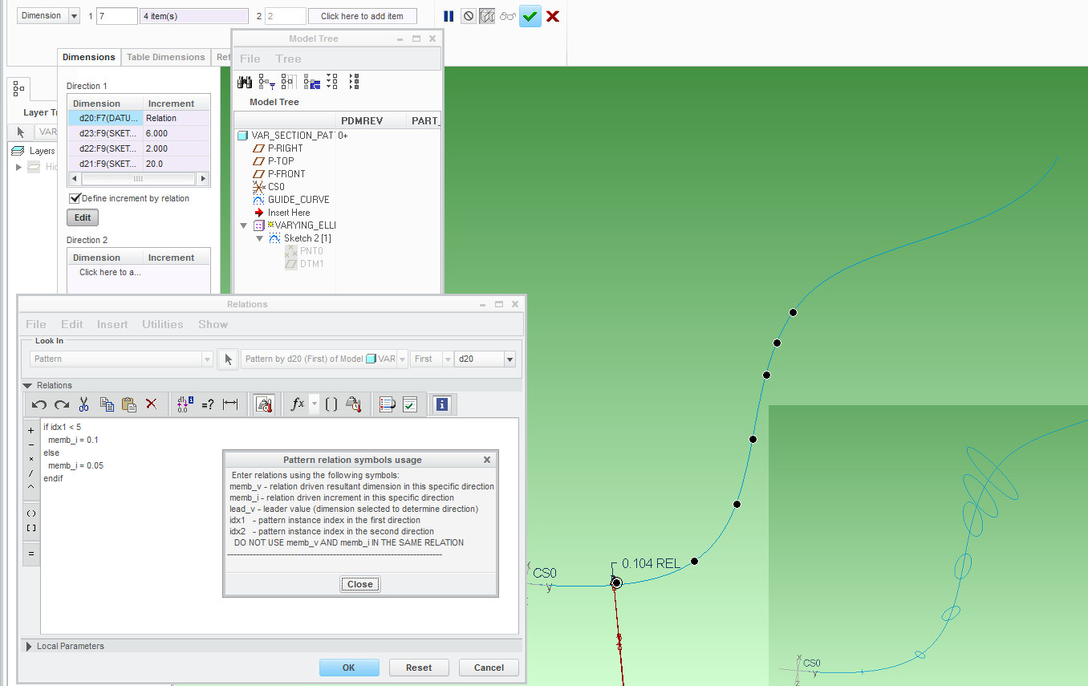Click the square brackets insert parameter icon
1088x686 pixels.
point(331,404)
